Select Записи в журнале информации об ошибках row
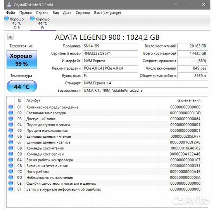 (x=105, y=189)
